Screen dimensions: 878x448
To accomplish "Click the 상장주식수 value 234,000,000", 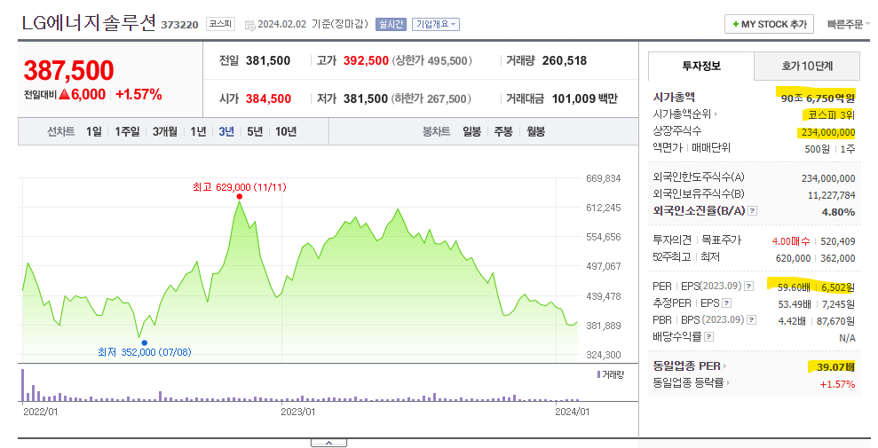I will 828,132.
